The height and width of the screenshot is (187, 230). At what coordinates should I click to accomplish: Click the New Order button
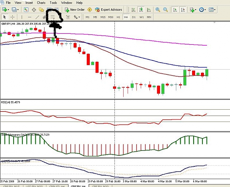pos(75,10)
